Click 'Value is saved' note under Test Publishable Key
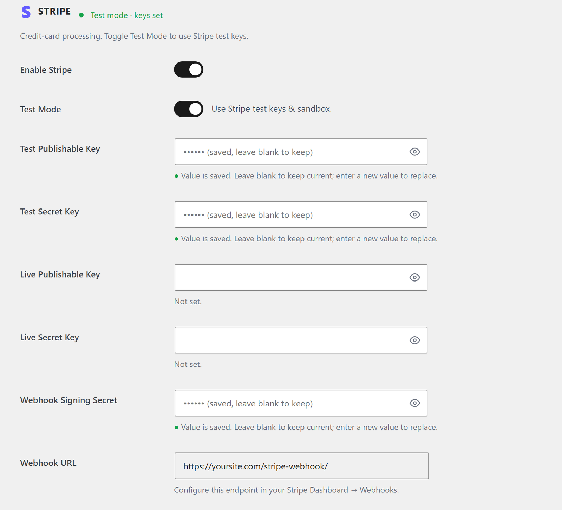Screen dimensions: 562x510 coord(306,176)
